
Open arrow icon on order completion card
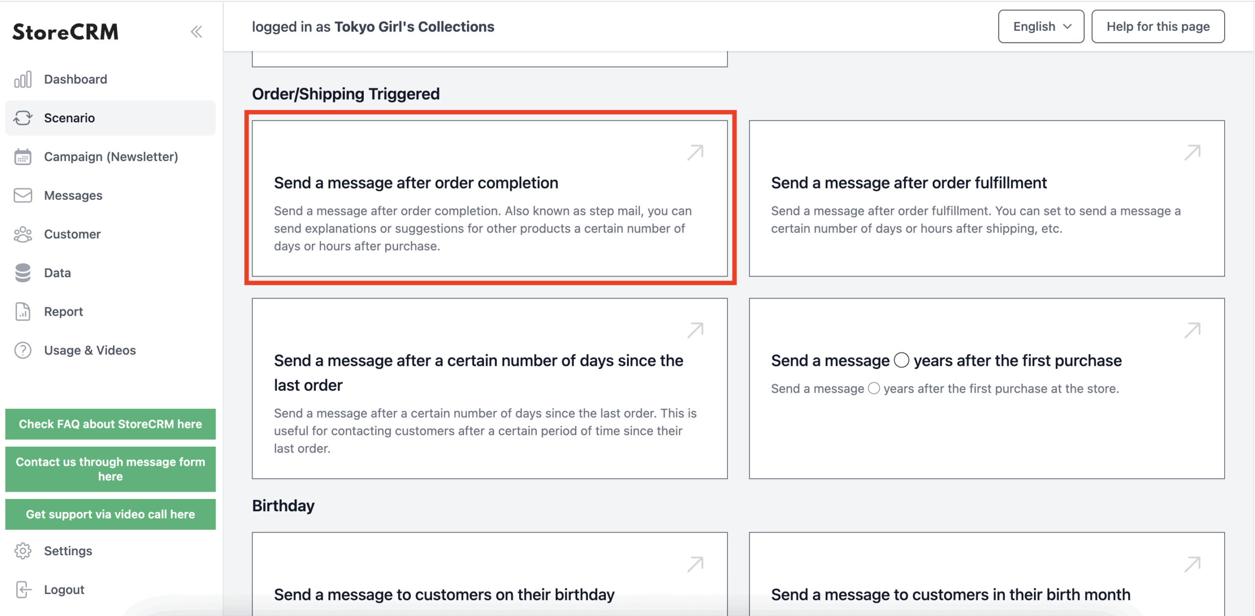pyautogui.click(x=695, y=152)
